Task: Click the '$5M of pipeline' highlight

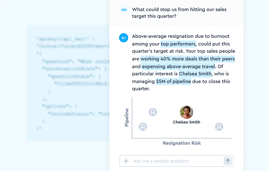Action: [x=173, y=82]
